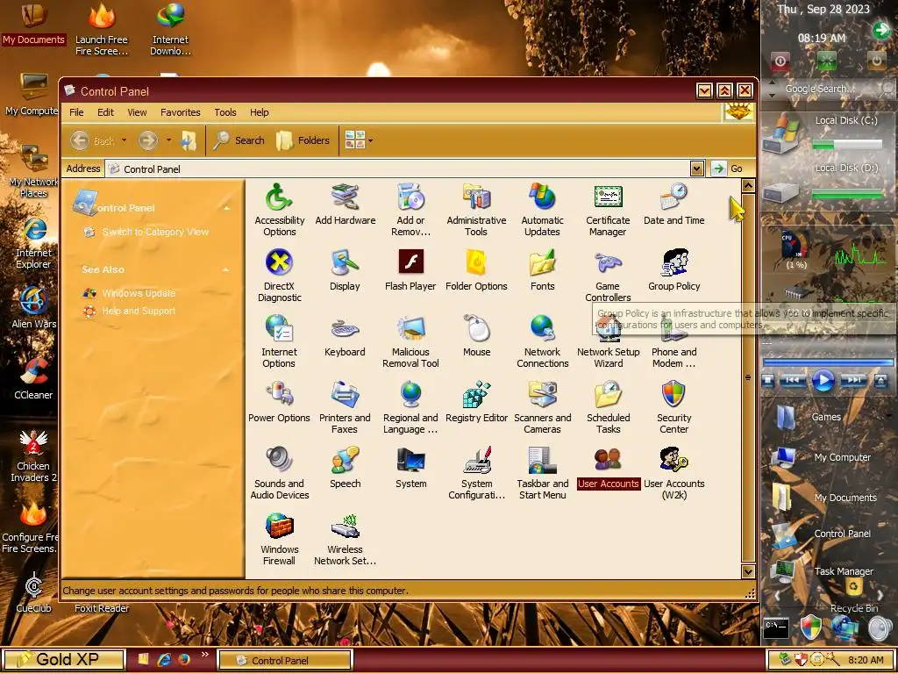Open Display properties
Image resolution: width=898 pixels, height=674 pixels.
(x=345, y=270)
